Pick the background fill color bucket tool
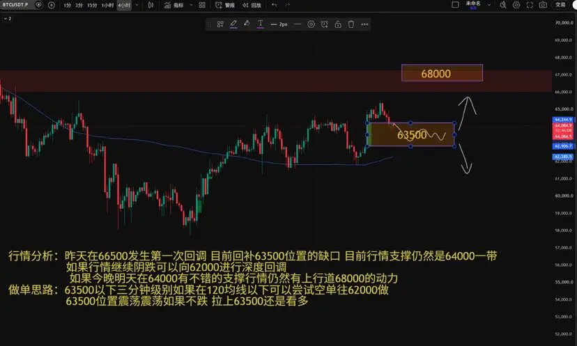 click(x=247, y=24)
